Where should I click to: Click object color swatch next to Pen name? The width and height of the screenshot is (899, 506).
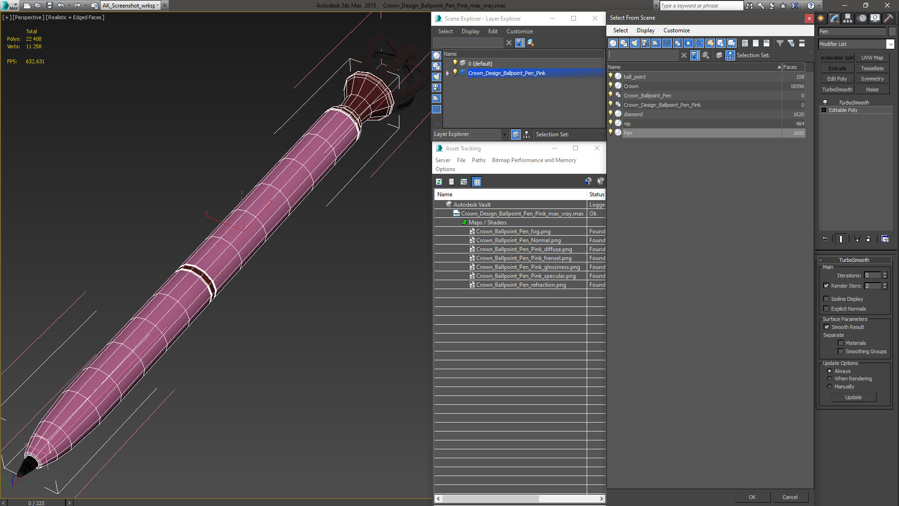pyautogui.click(x=892, y=31)
